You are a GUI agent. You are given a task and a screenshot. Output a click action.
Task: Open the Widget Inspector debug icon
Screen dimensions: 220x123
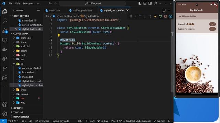pos(170,16)
